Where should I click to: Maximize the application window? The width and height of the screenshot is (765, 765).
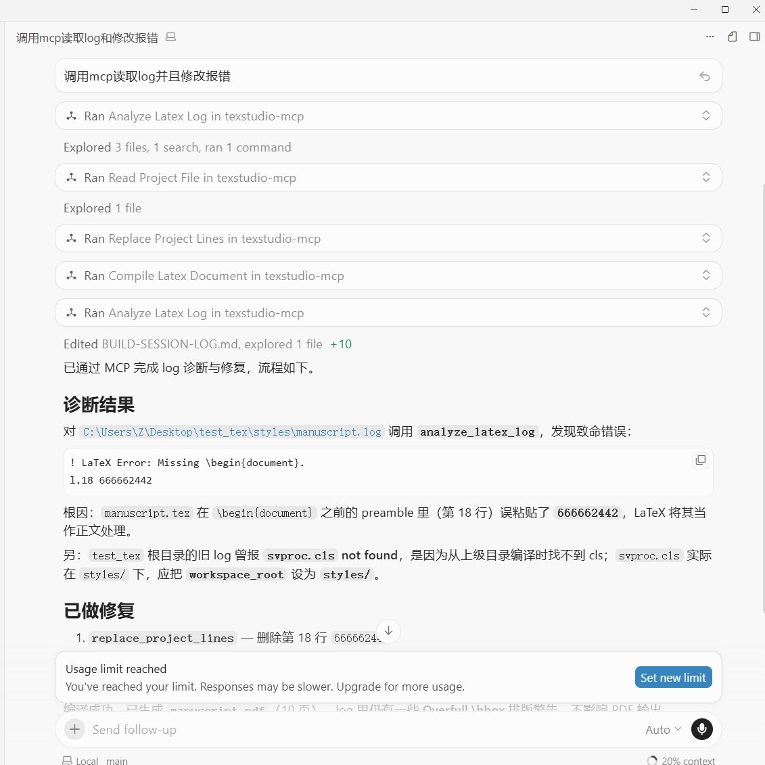pos(725,9)
